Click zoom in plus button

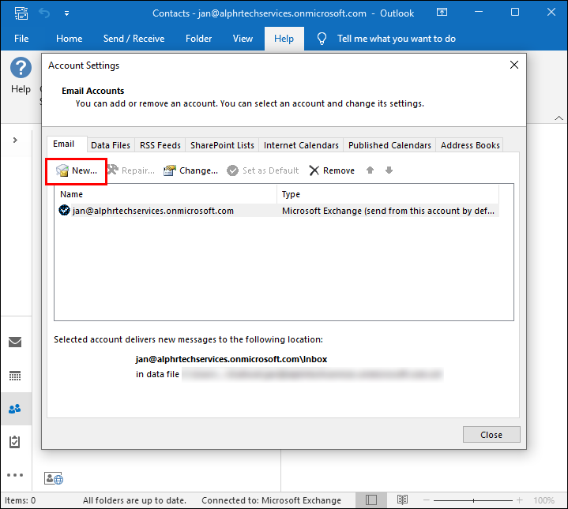(x=520, y=500)
